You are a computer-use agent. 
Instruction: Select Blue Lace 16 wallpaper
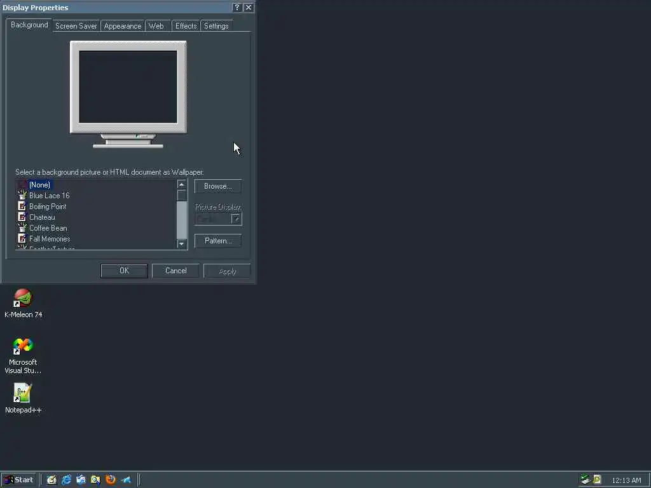pos(50,196)
